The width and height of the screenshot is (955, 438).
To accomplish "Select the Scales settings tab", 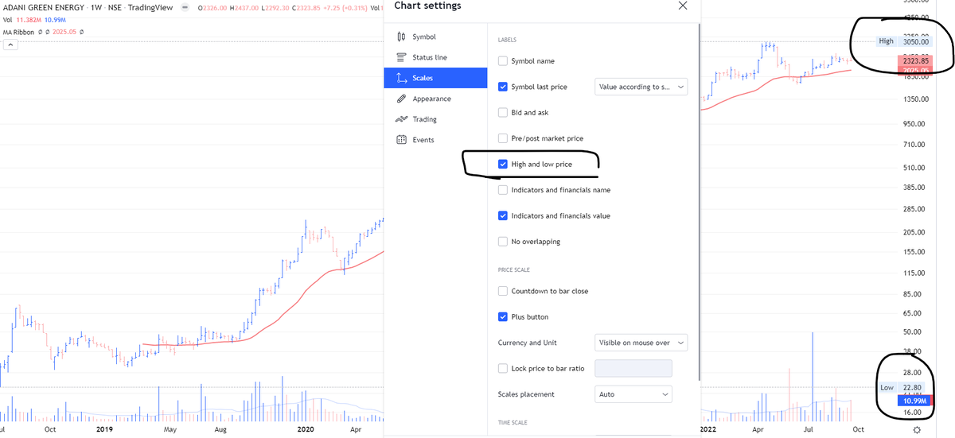I will point(435,78).
